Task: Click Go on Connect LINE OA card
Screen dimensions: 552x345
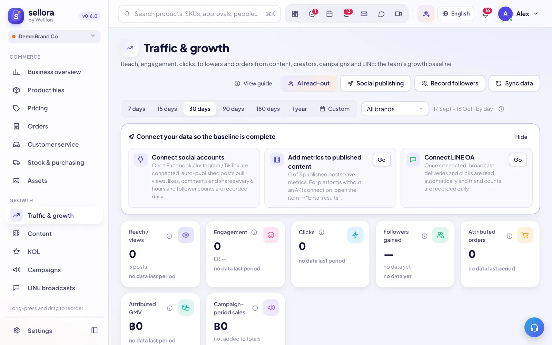Action: [x=517, y=160]
